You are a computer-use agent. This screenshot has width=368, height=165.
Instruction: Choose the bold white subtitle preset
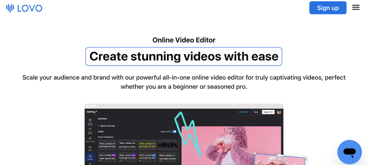(x=127, y=145)
